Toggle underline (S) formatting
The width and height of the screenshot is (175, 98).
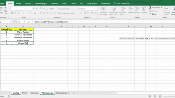coord(18,13)
